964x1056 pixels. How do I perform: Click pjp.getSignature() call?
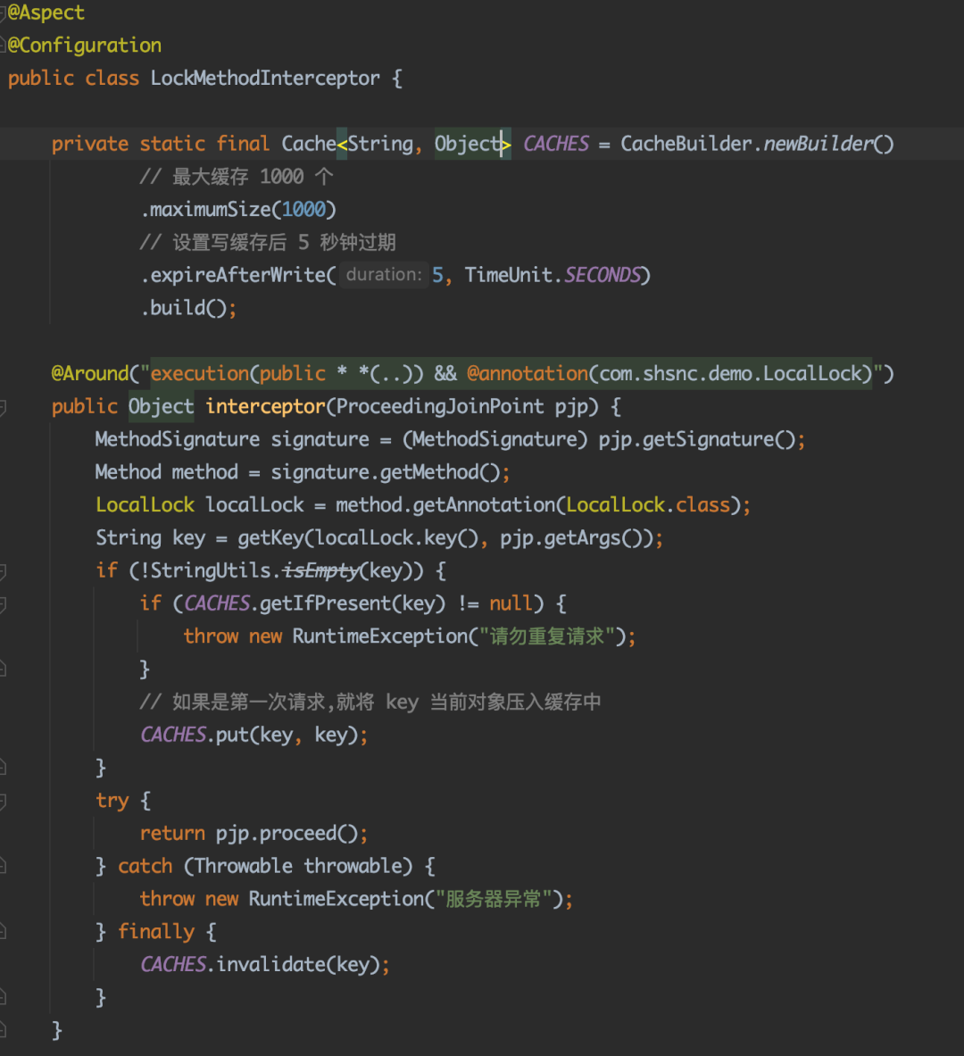click(696, 439)
